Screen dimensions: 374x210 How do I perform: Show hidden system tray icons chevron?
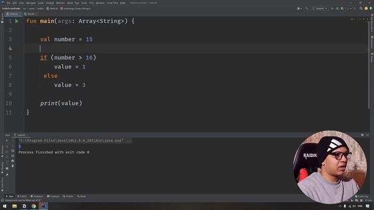click(x=340, y=206)
